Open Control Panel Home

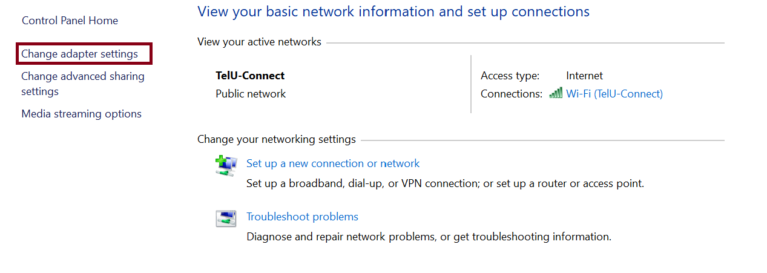[x=70, y=21]
